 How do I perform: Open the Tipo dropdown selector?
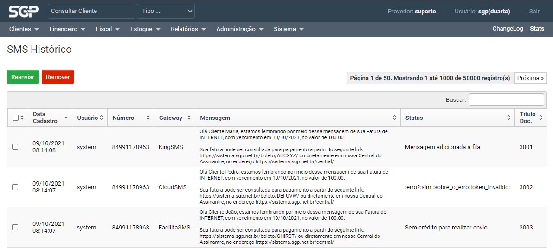[166, 11]
